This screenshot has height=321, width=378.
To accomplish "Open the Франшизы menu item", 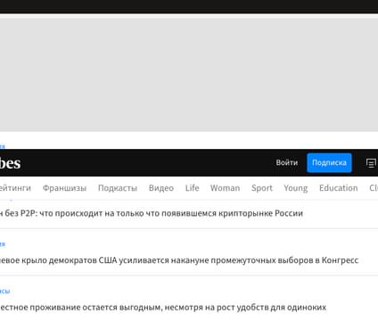I will [64, 188].
